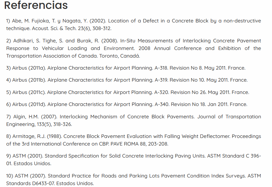
Task: Click the Referencias heading
Action: coord(36,5)
